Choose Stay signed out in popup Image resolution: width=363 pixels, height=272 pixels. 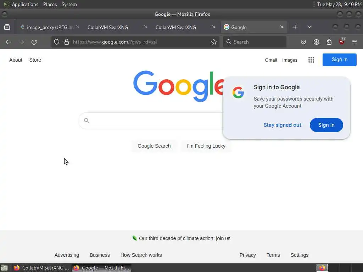[283, 125]
